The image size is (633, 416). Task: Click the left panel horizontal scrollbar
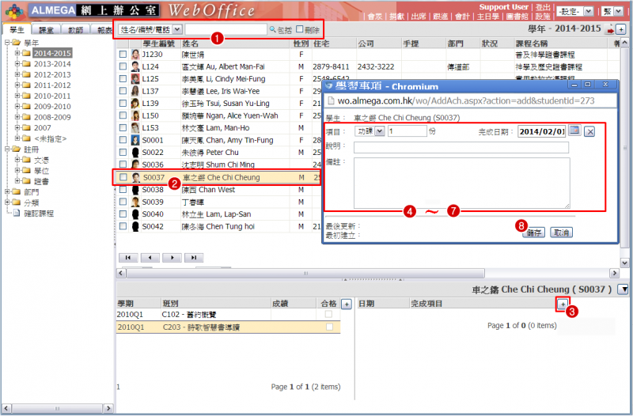57,408
